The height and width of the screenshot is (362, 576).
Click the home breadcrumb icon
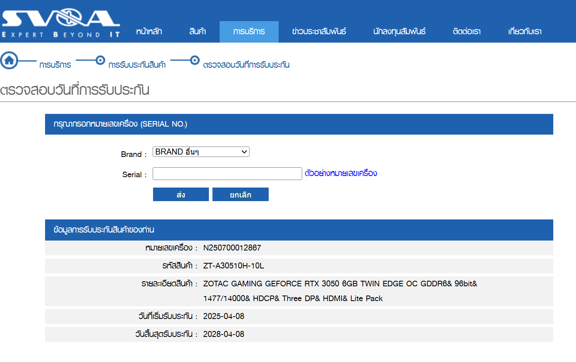9,61
